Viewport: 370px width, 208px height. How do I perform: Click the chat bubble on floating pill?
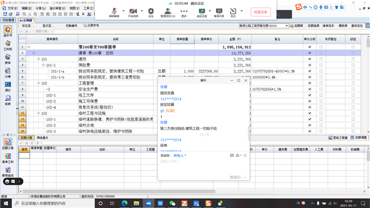pos(13,181)
